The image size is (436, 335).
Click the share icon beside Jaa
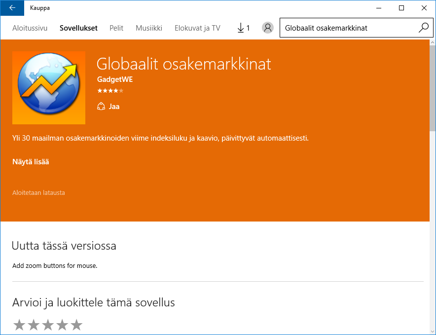[101, 107]
